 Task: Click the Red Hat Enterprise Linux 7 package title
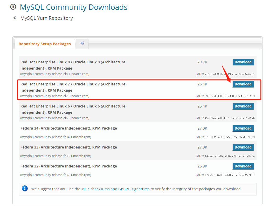[x=73, y=87]
